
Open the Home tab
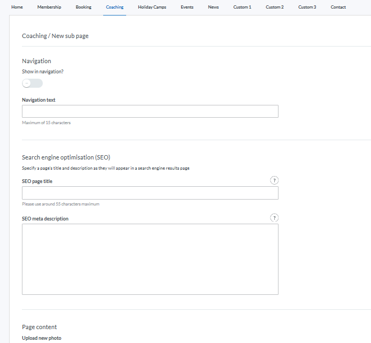(x=17, y=7)
